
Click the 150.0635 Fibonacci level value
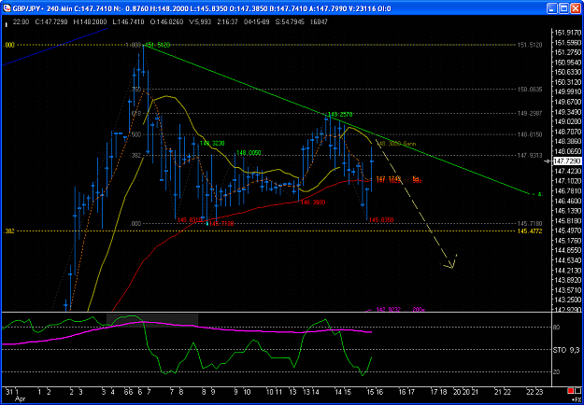530,90
